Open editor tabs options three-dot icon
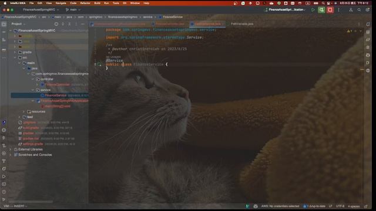The image size is (376, 211). pos(359,24)
